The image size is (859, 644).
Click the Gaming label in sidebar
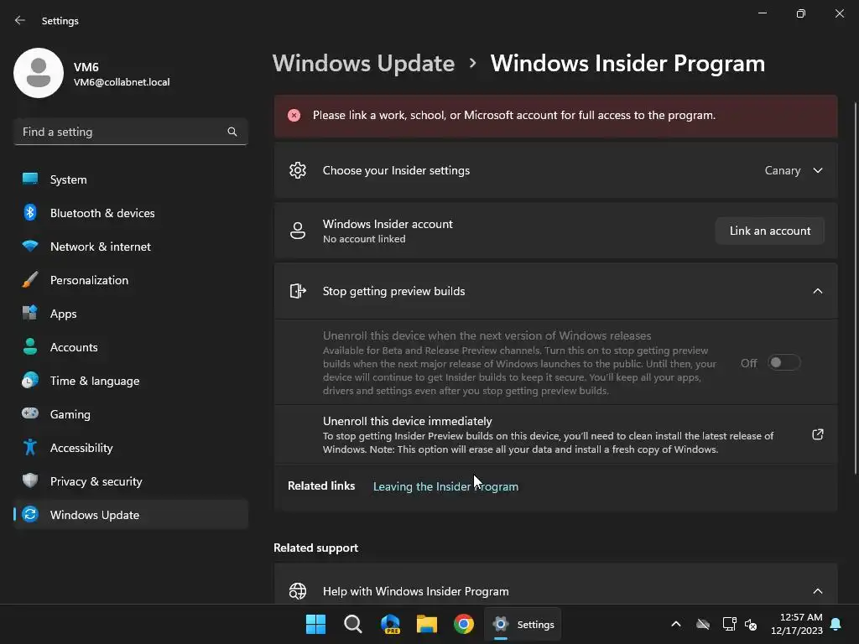[70, 414]
